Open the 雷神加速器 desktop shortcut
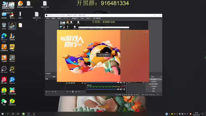The image size is (206, 116). (x=20, y=4)
